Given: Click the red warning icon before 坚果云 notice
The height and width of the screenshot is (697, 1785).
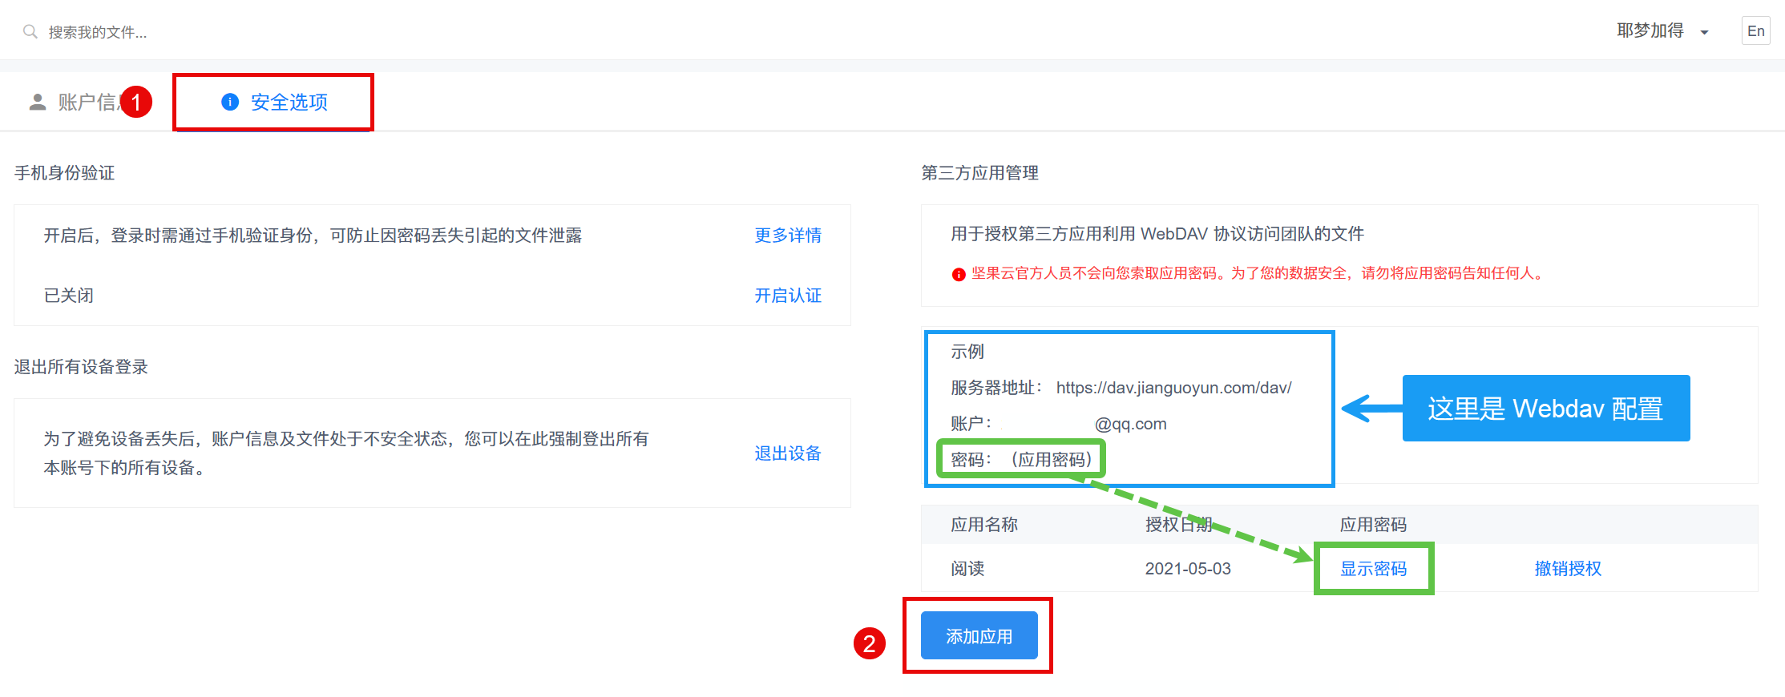Looking at the screenshot, I should pos(958,274).
